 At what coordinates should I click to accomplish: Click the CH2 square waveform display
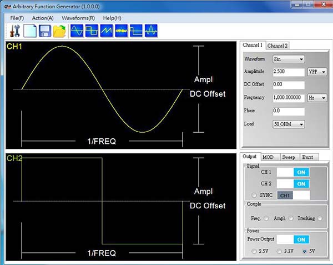pos(121,207)
